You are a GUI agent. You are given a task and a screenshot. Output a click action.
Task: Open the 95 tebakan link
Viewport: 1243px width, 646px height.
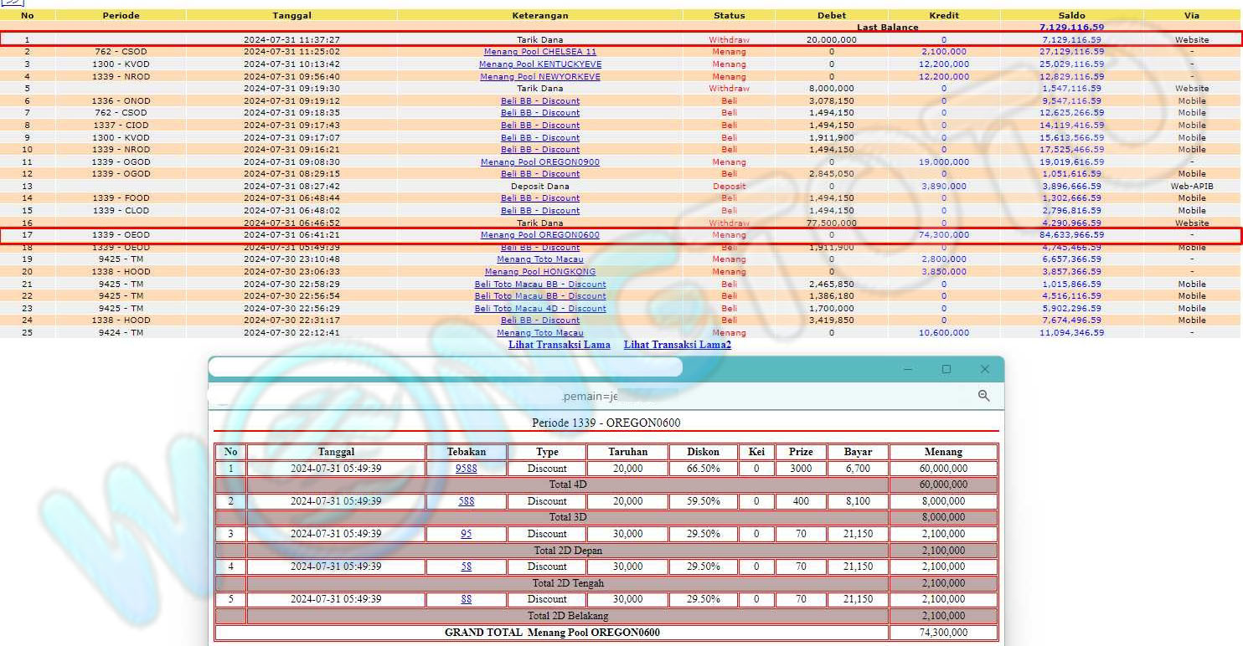point(466,534)
